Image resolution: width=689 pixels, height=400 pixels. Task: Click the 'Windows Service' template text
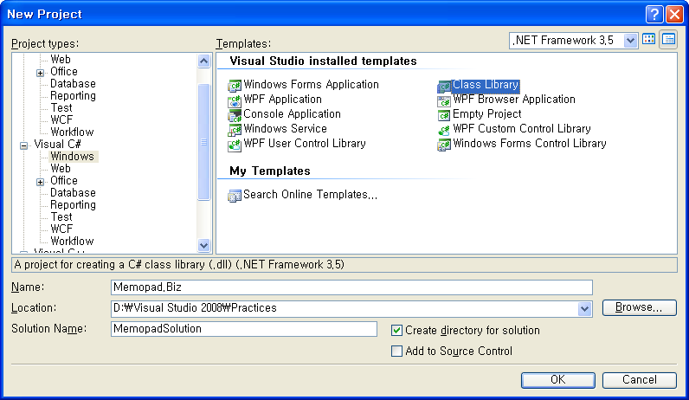click(x=285, y=129)
